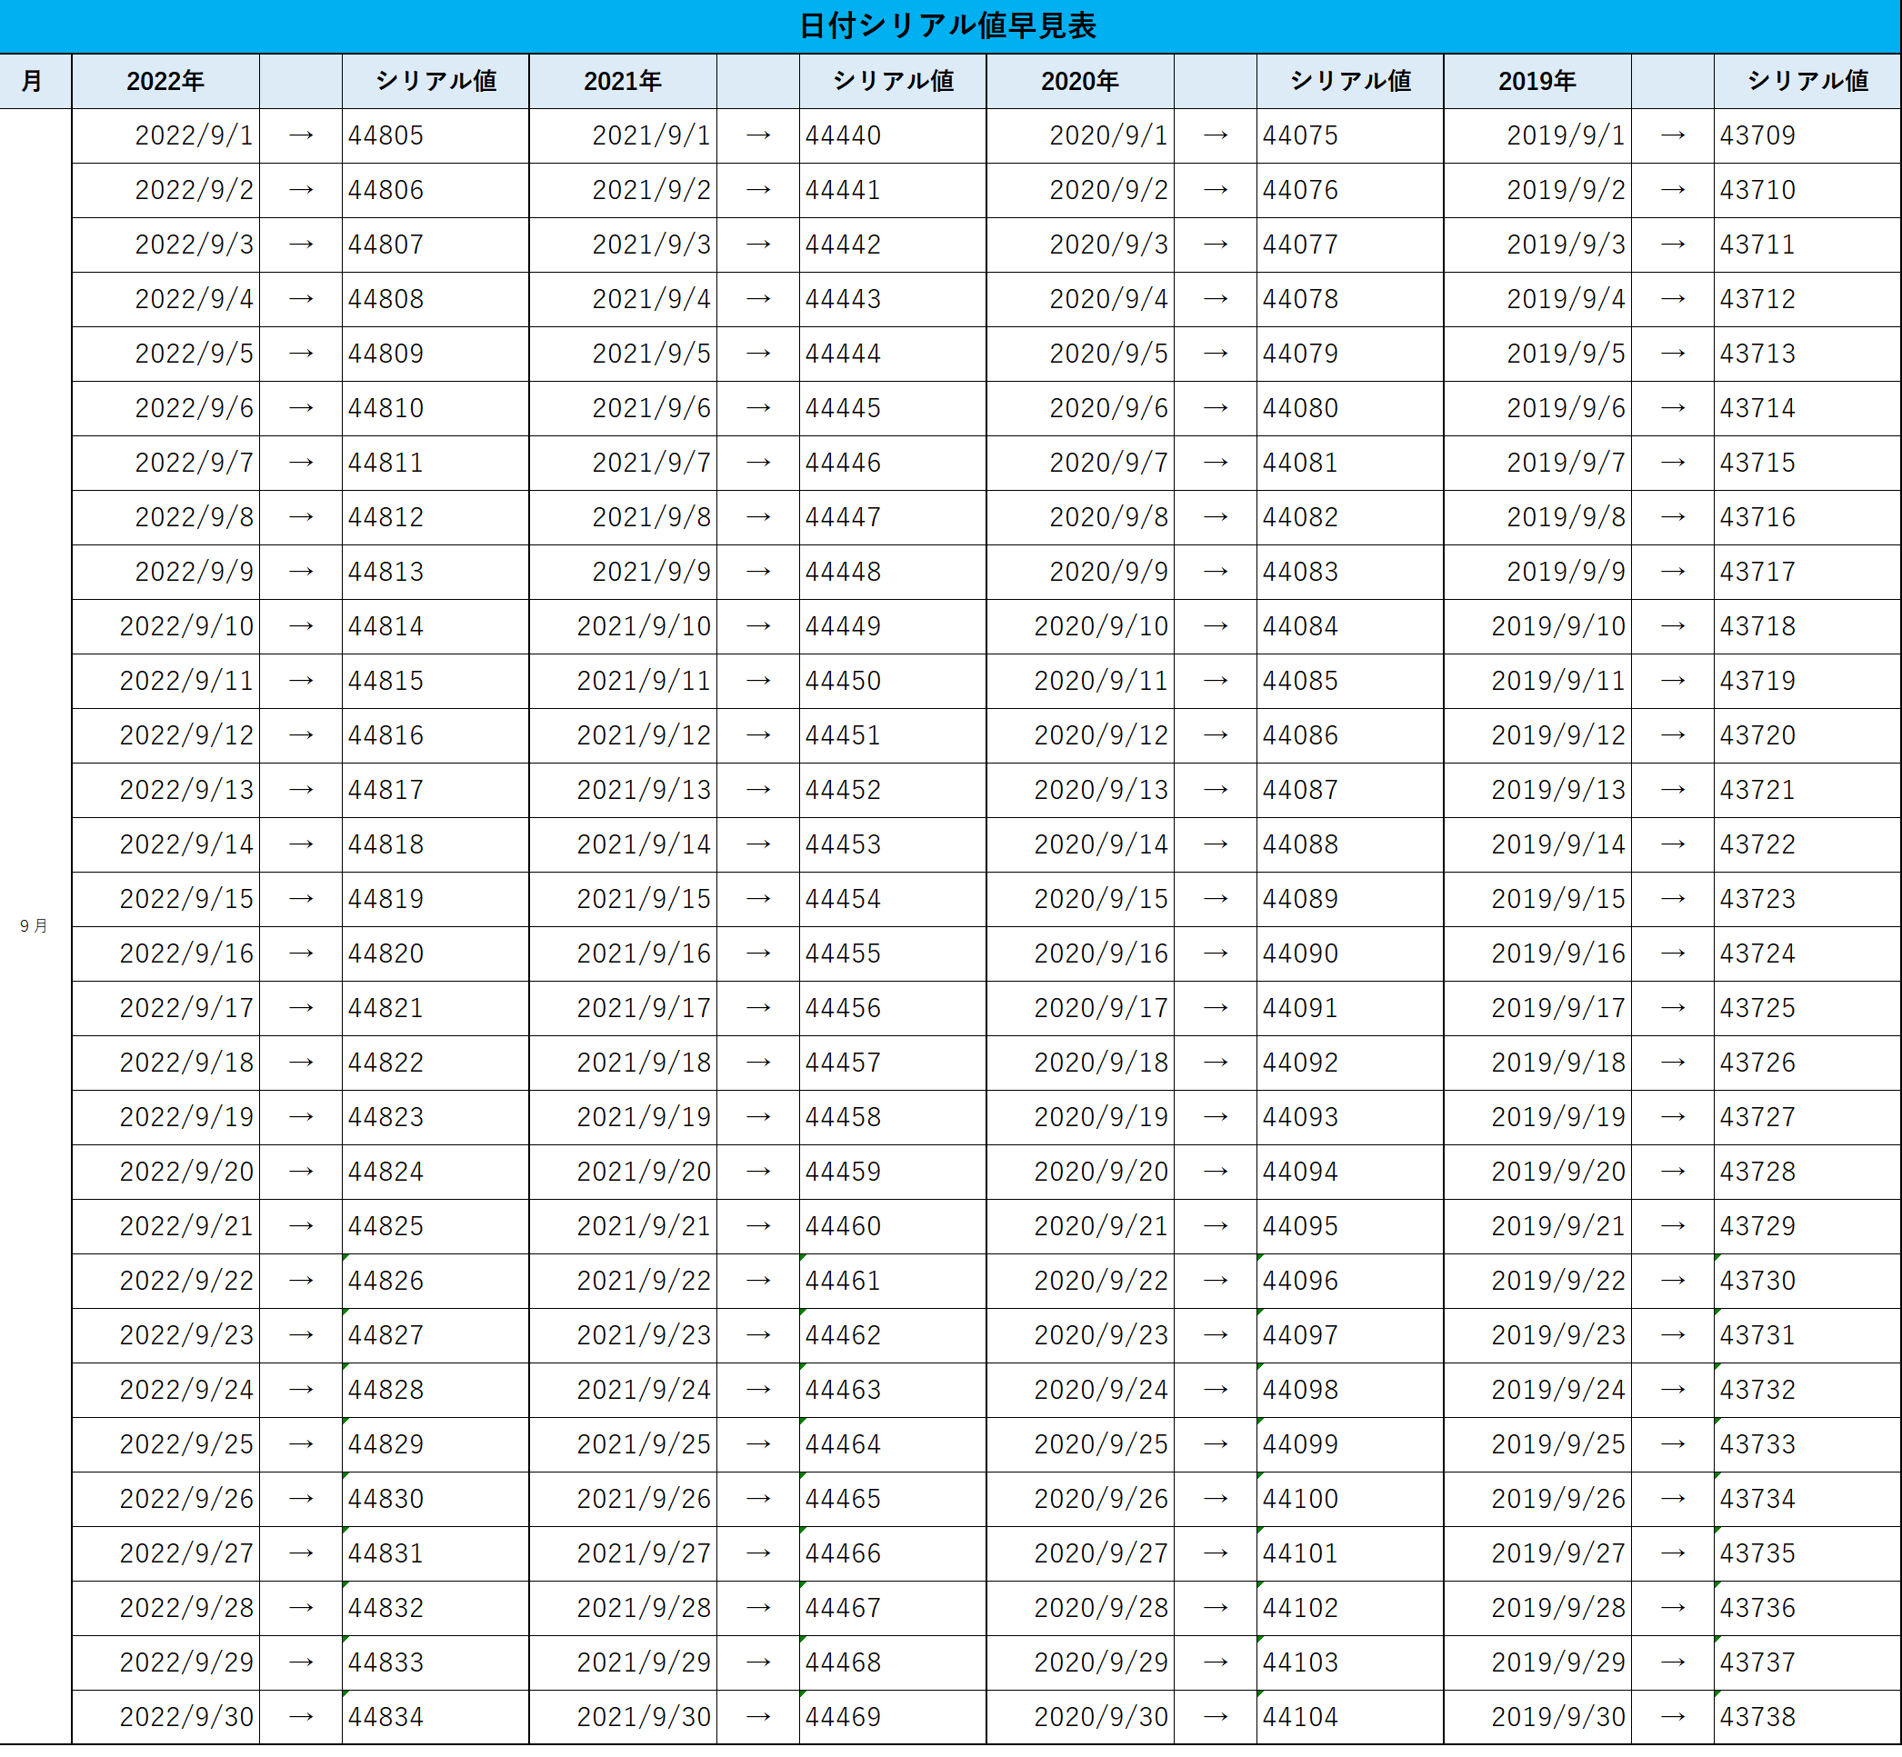Select the 2021年 column header

(x=623, y=81)
